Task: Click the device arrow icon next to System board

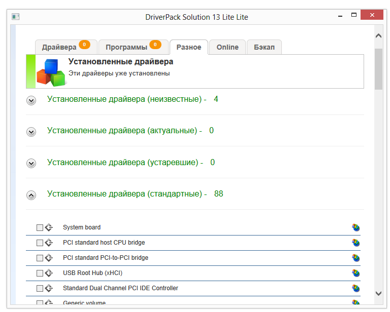Action: point(49,227)
